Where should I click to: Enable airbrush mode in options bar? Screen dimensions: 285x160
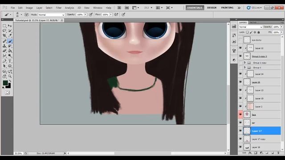click(x=116, y=15)
